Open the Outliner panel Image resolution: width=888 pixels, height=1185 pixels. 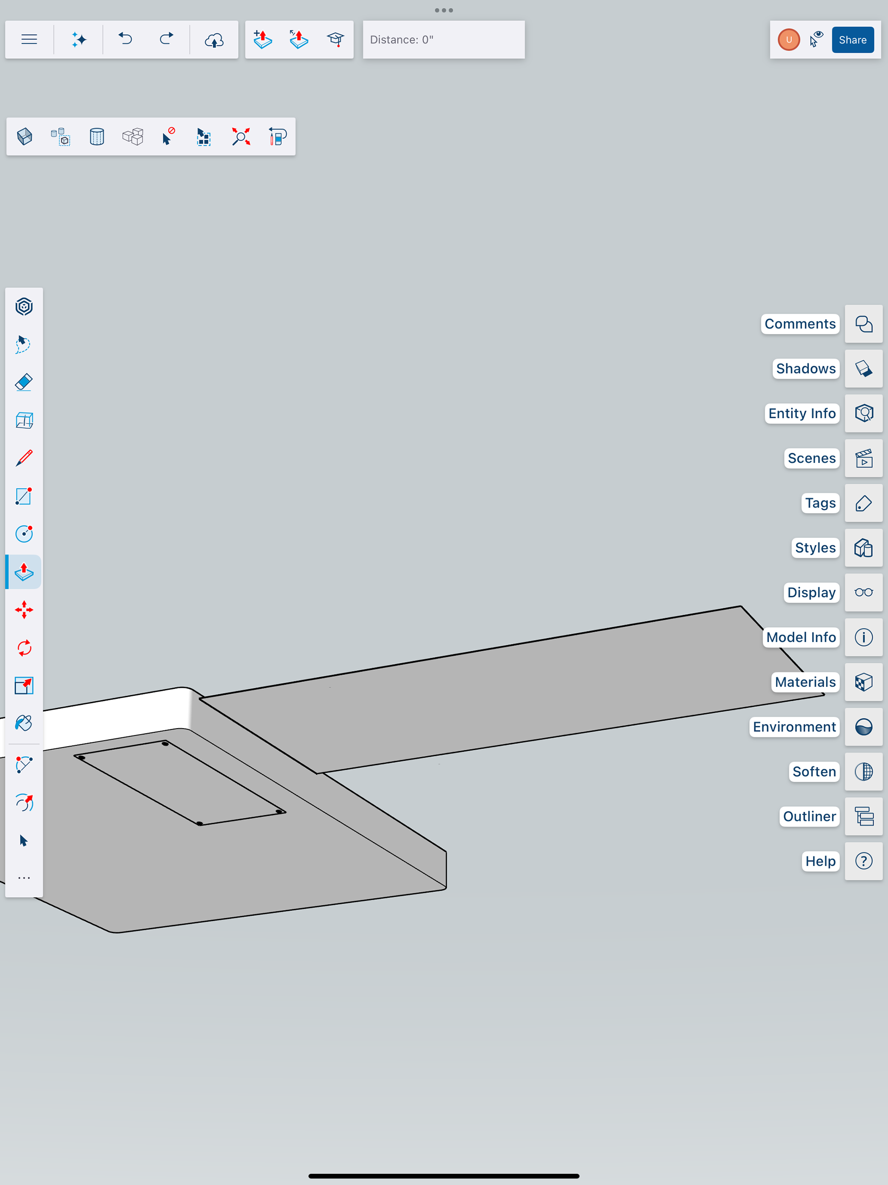[863, 817]
